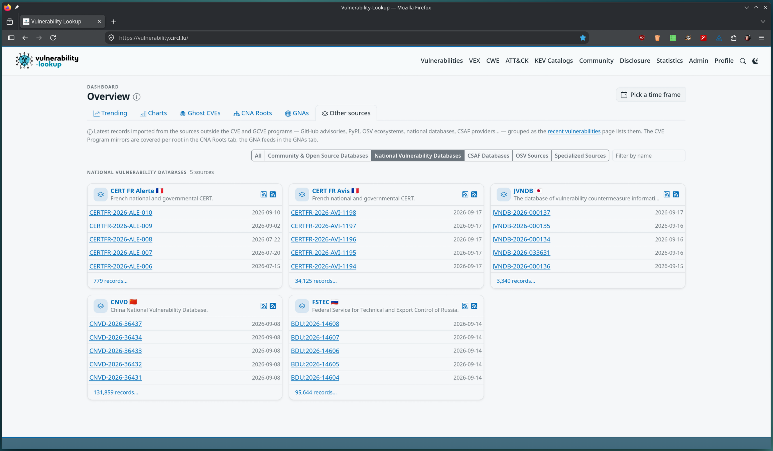This screenshot has width=773, height=451.
Task: Open the list all tabs dropdown arrow
Action: click(x=763, y=22)
